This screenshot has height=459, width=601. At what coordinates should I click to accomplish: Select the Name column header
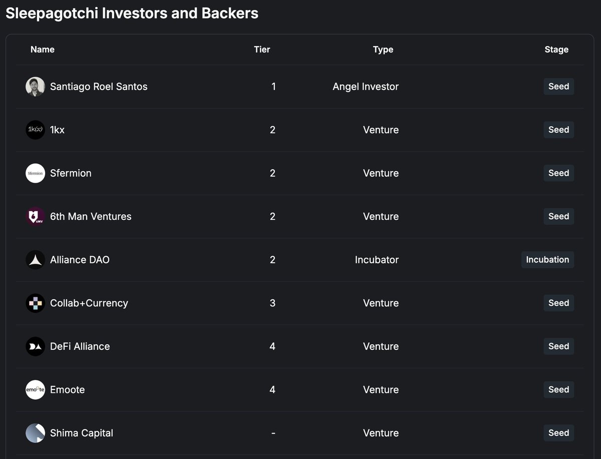click(43, 50)
